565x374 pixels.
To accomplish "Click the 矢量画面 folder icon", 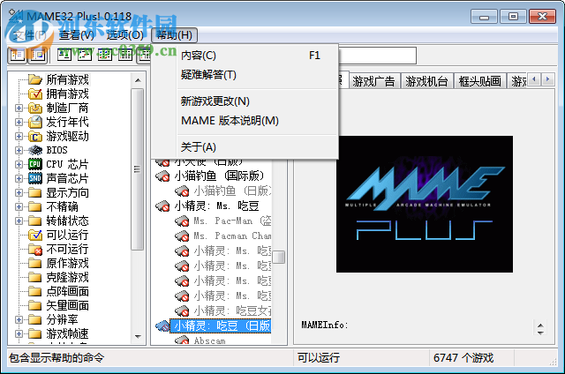I will click(x=35, y=305).
